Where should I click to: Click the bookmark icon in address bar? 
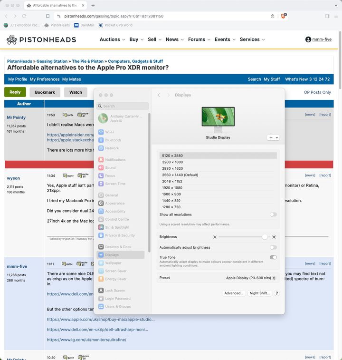tap(47, 16)
